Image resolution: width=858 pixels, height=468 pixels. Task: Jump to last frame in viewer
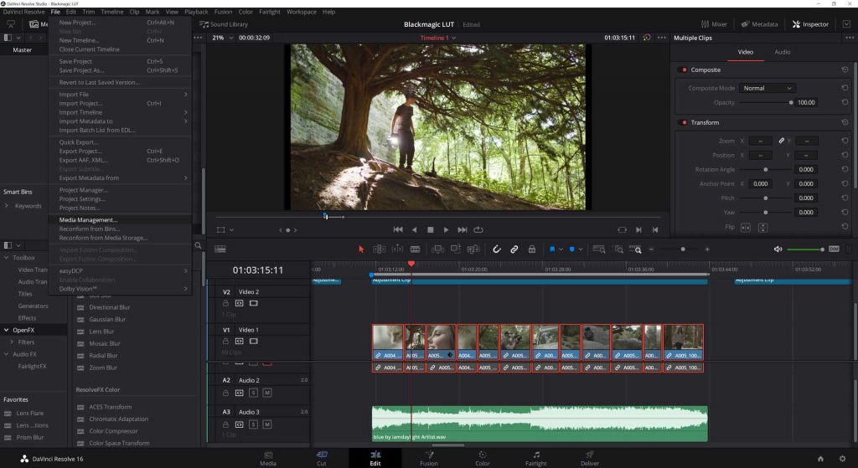[463, 229]
